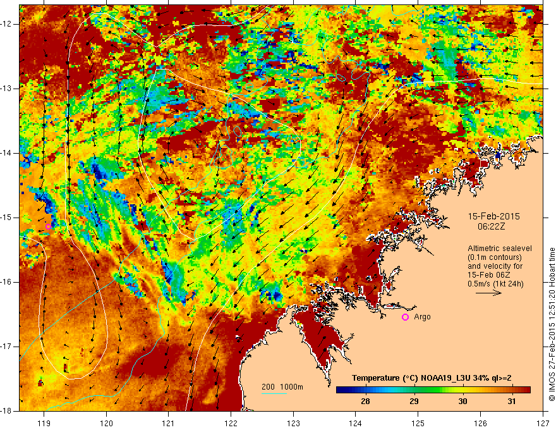Click the color bar value 31
The width and height of the screenshot is (556, 430).
coord(511,402)
